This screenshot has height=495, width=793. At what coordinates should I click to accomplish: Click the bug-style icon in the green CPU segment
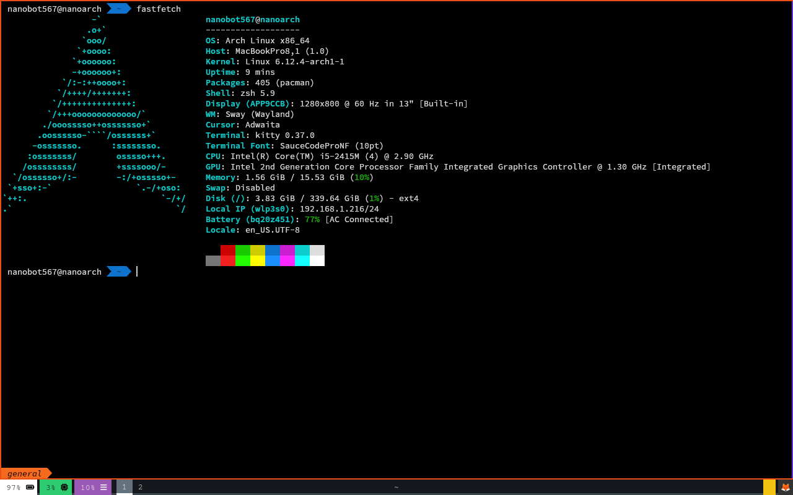[x=64, y=487]
